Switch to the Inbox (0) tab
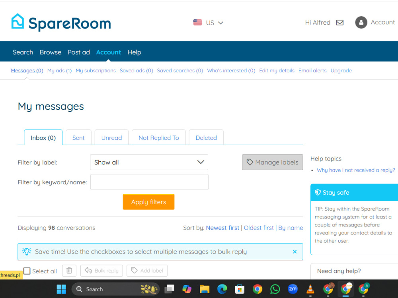This screenshot has width=398, height=298. pos(43,137)
